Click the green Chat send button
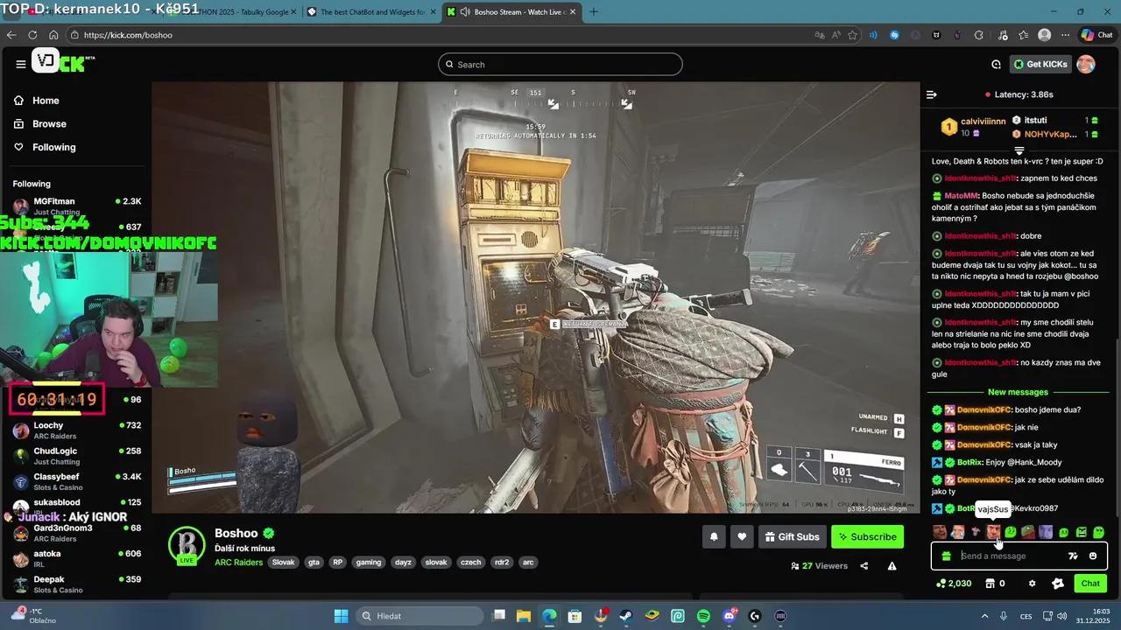 tap(1090, 584)
